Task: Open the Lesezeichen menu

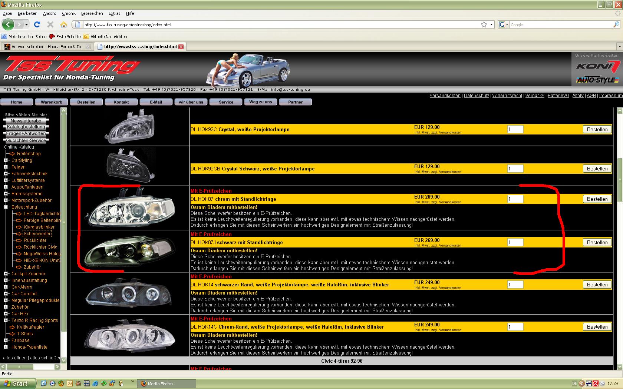Action: pos(92,13)
